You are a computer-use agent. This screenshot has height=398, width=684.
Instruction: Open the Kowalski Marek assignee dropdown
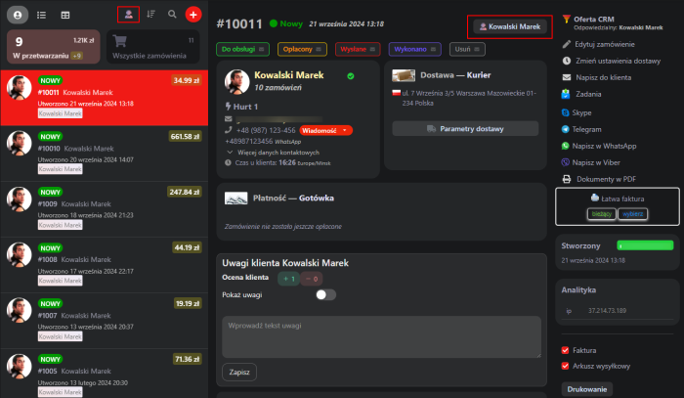point(510,27)
